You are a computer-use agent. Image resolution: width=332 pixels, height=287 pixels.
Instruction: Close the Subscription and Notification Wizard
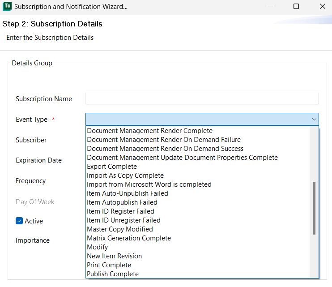click(x=322, y=6)
